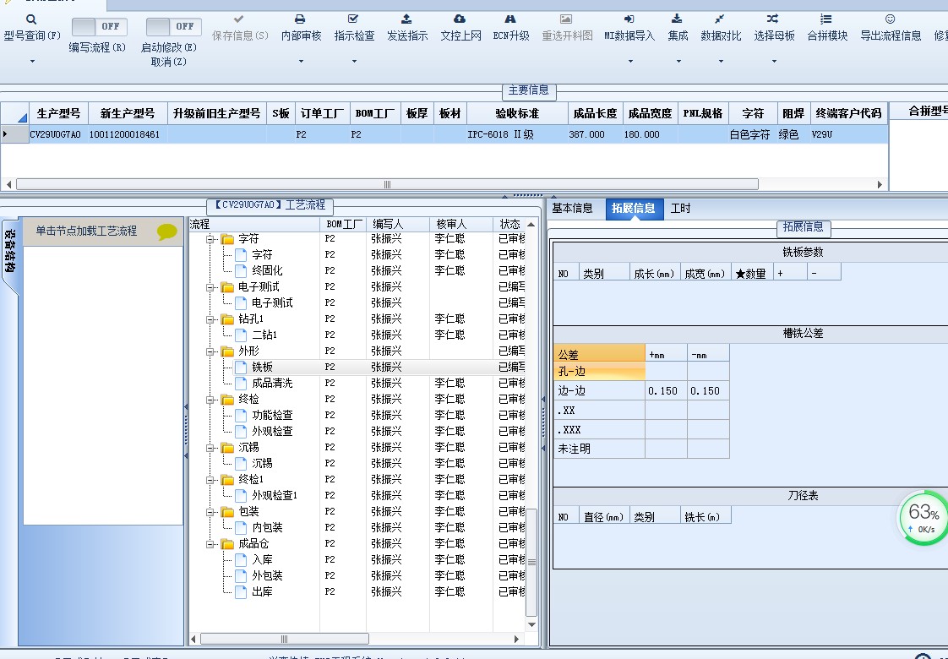Toggle the 编写流程 OFF switch
The image size is (948, 659).
[x=99, y=26]
